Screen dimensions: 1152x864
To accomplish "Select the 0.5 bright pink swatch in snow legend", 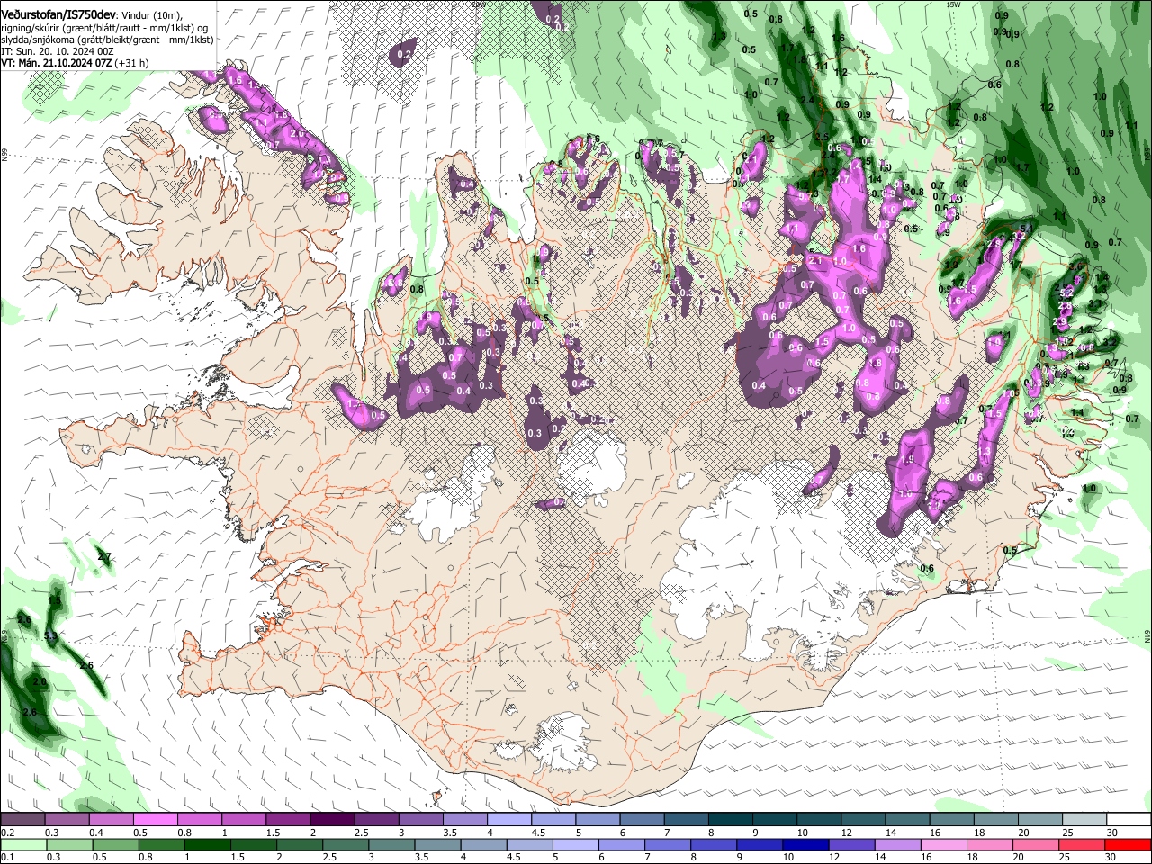I will pyautogui.click(x=155, y=819).
